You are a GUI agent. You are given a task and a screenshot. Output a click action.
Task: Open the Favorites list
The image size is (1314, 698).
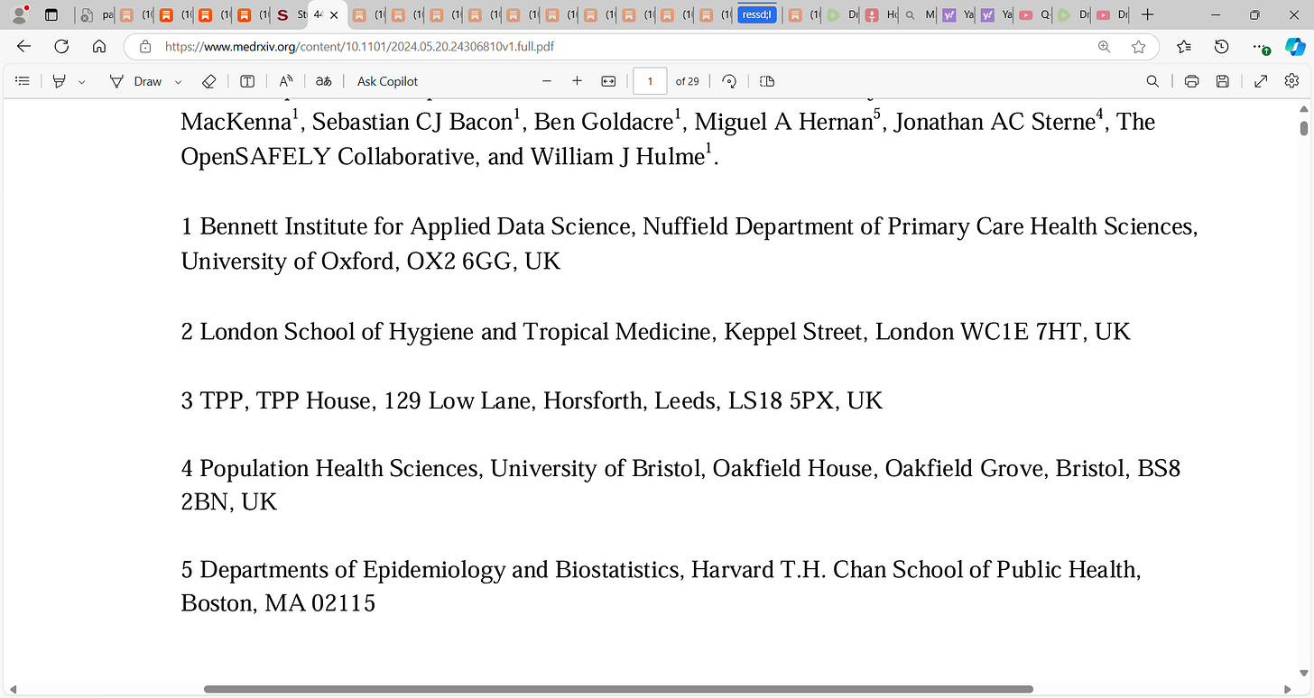click(1184, 47)
